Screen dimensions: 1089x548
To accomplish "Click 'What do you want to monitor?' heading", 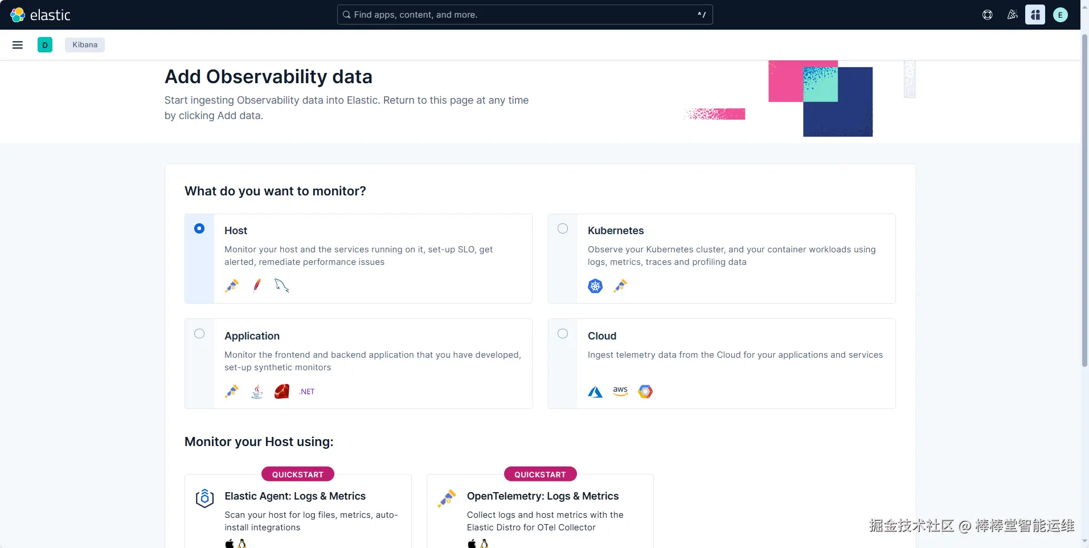I will click(x=275, y=191).
